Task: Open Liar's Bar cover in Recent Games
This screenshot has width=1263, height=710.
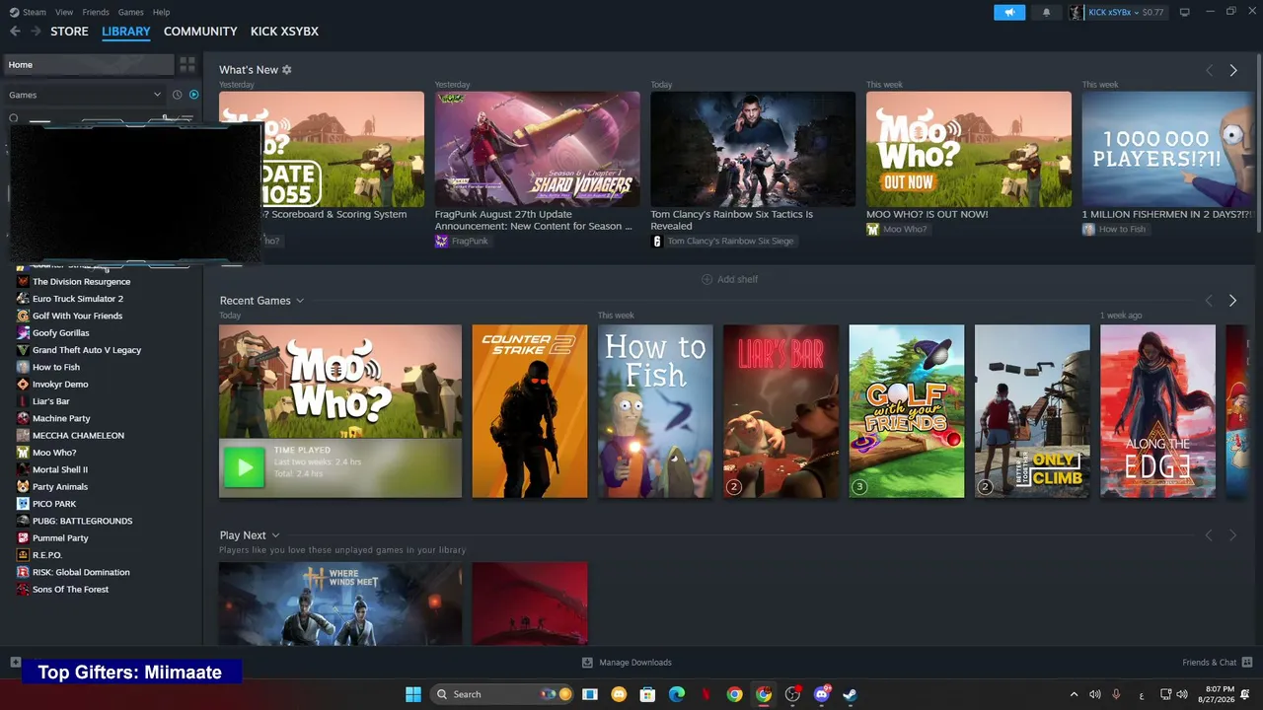Action: click(x=780, y=411)
